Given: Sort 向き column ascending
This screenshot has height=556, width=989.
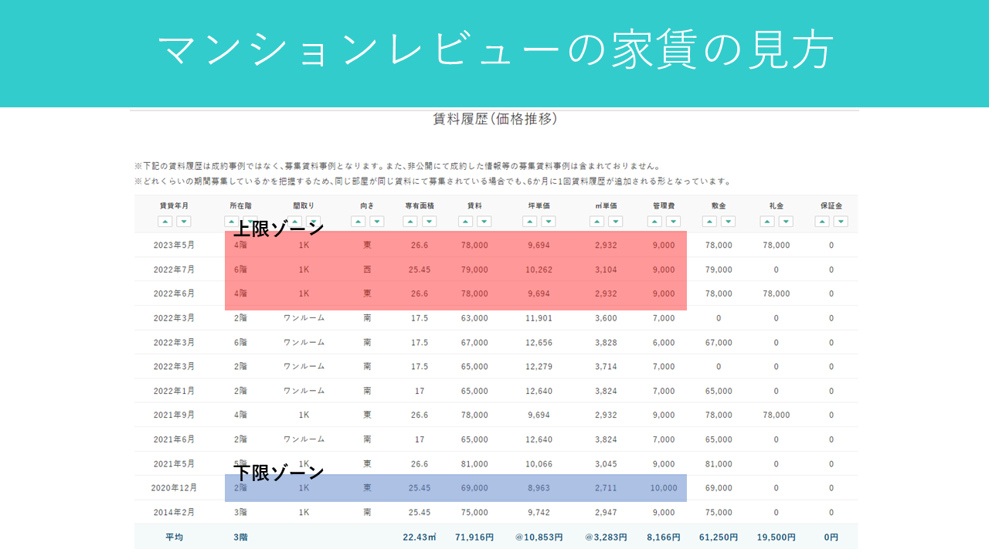Looking at the screenshot, I should click(358, 222).
